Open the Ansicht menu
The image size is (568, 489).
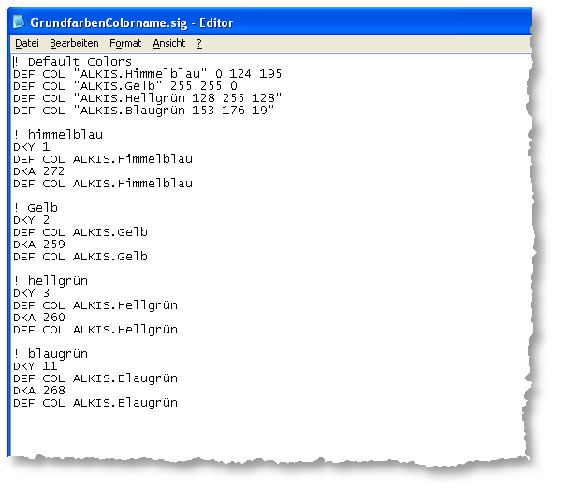coord(168,43)
